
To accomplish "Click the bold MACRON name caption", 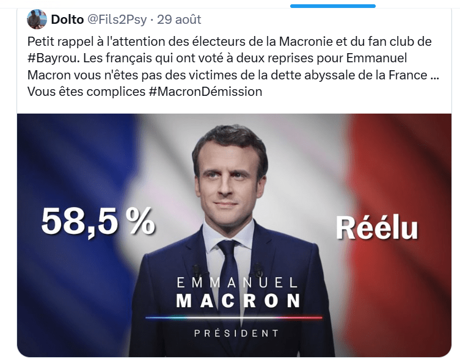I will pos(238,300).
